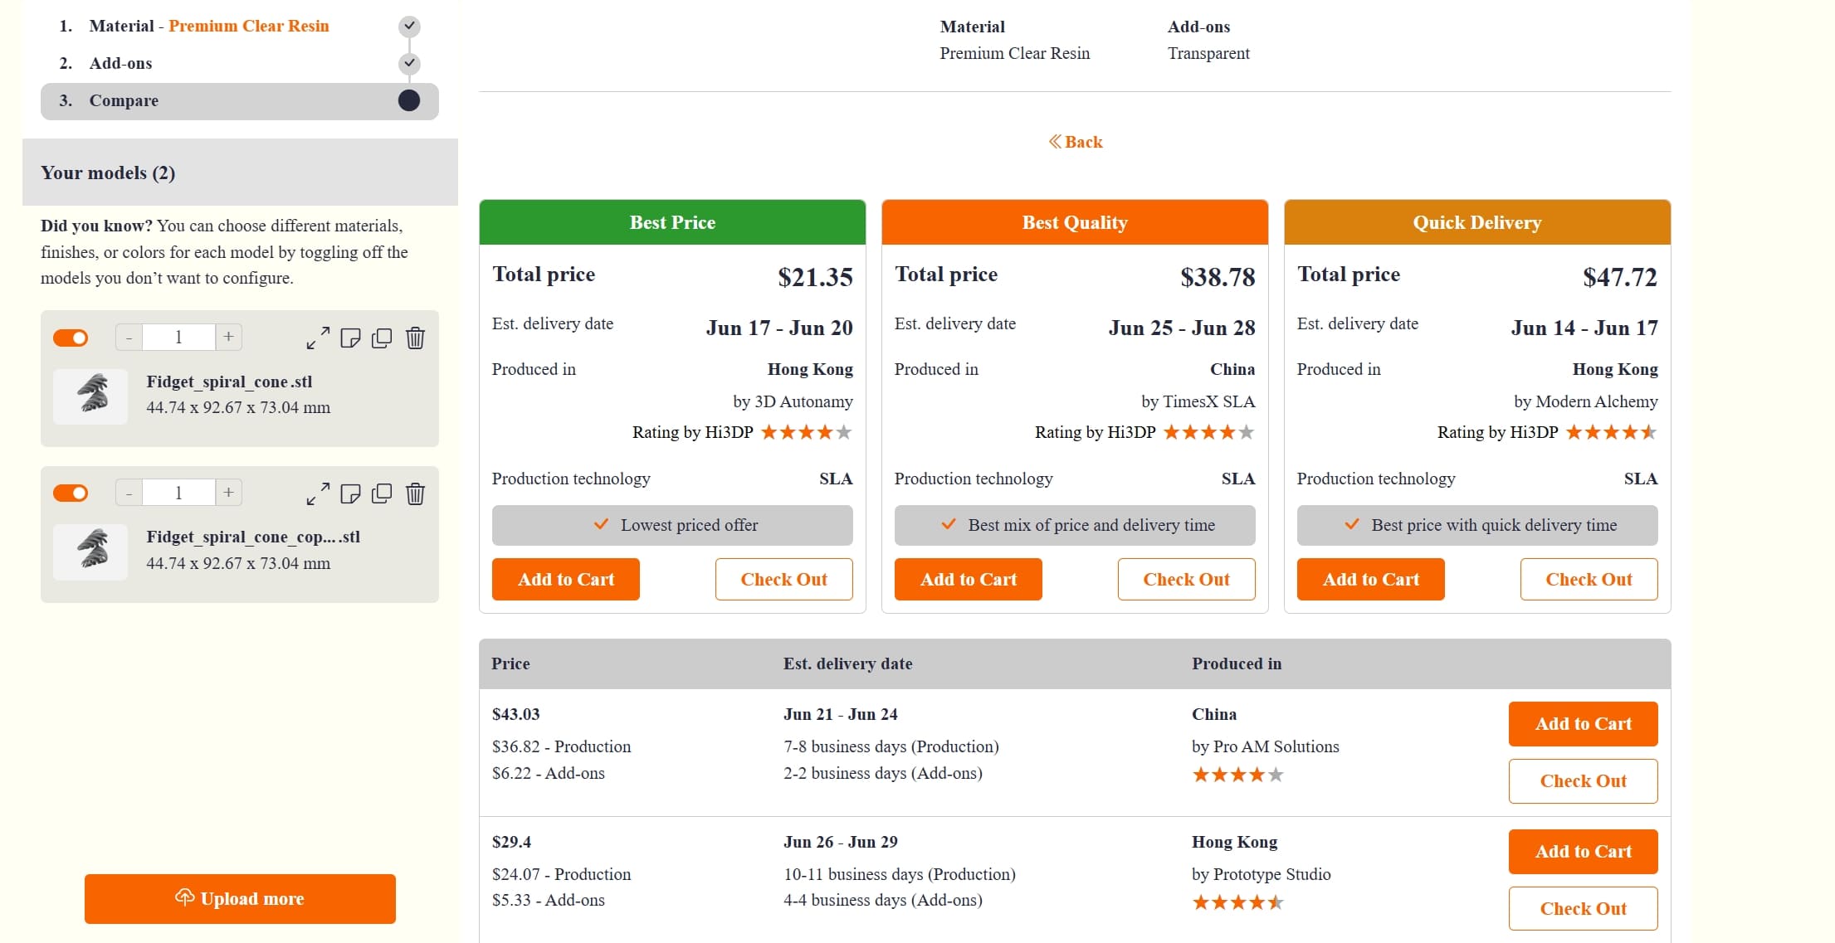The image size is (1835, 943).
Task: Go Back to the previous step
Action: point(1076,142)
